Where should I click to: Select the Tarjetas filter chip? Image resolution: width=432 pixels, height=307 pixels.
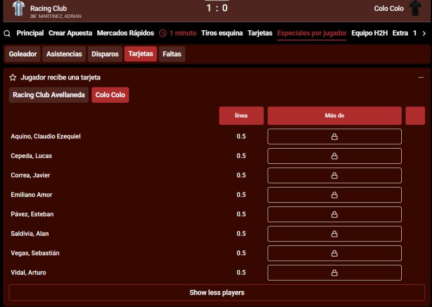[140, 54]
